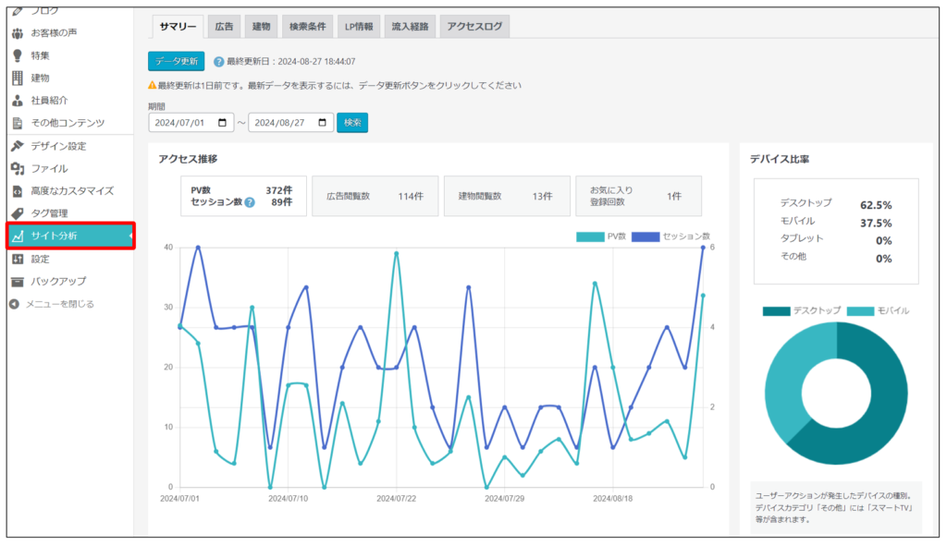Click the customer voice (お客様の声) icon
The height and width of the screenshot is (545, 947).
pyautogui.click(x=17, y=33)
